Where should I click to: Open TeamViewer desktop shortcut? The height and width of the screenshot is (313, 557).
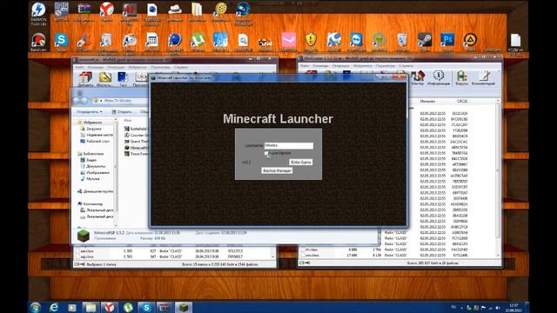[356, 43]
